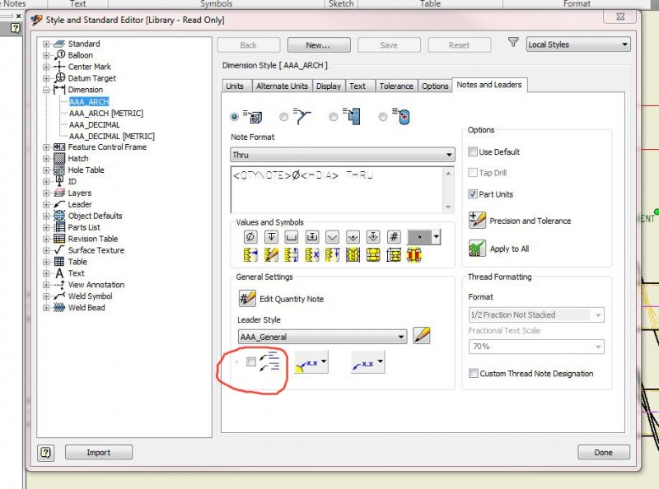Select AAA_ARCH [METRIC] dimension style
The width and height of the screenshot is (659, 489).
point(106,114)
